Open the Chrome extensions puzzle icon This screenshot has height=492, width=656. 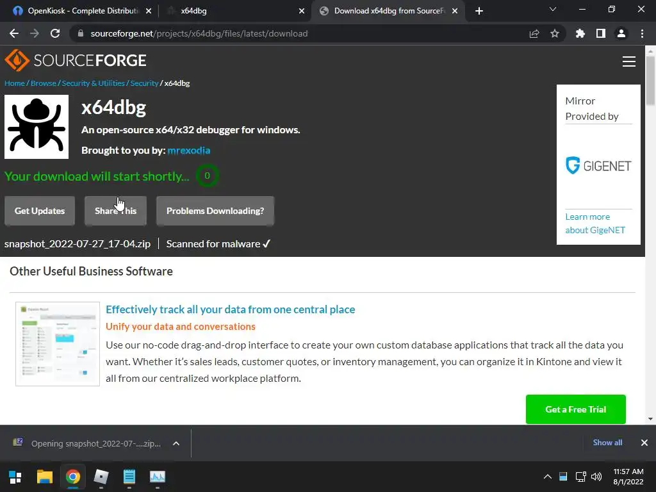(x=580, y=33)
